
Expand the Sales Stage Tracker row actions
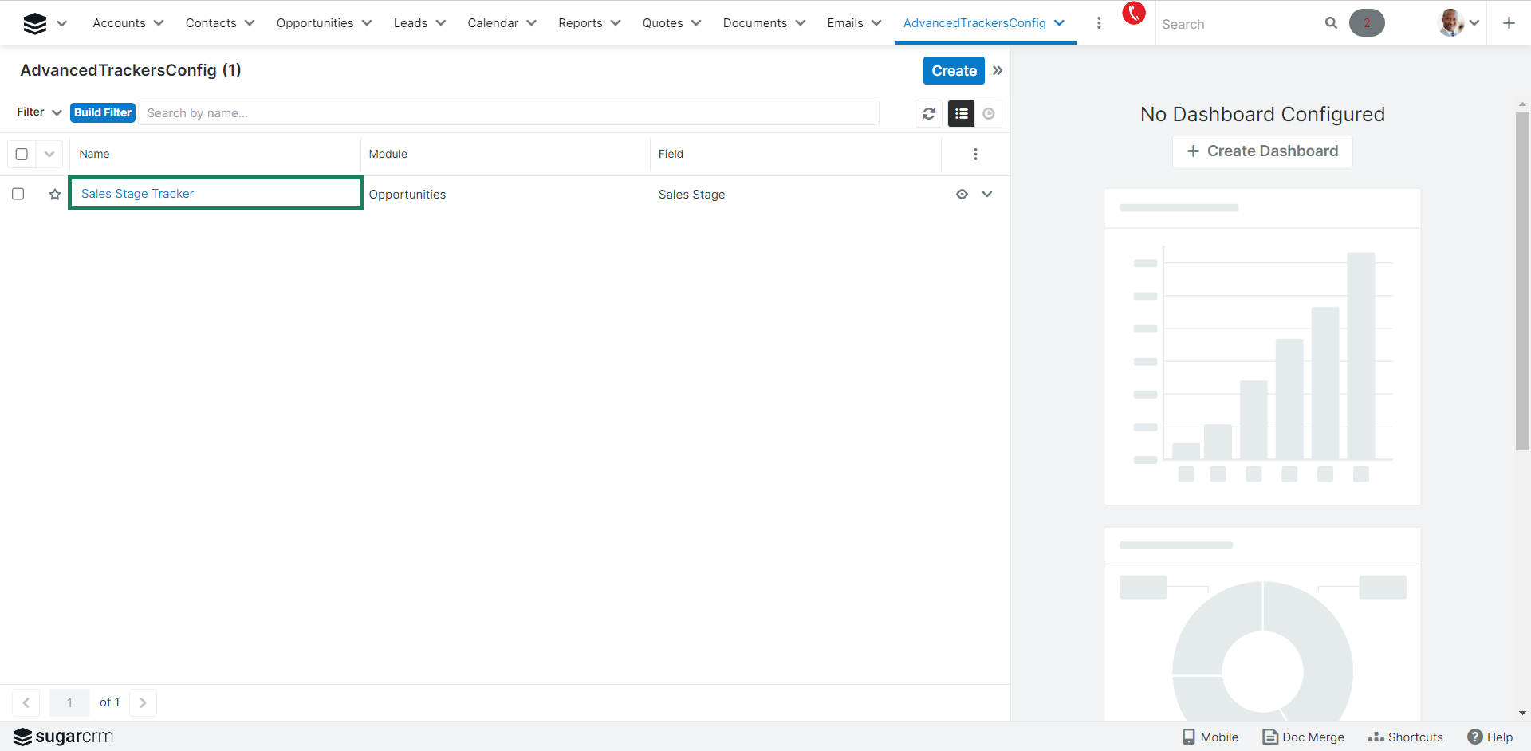(x=987, y=195)
